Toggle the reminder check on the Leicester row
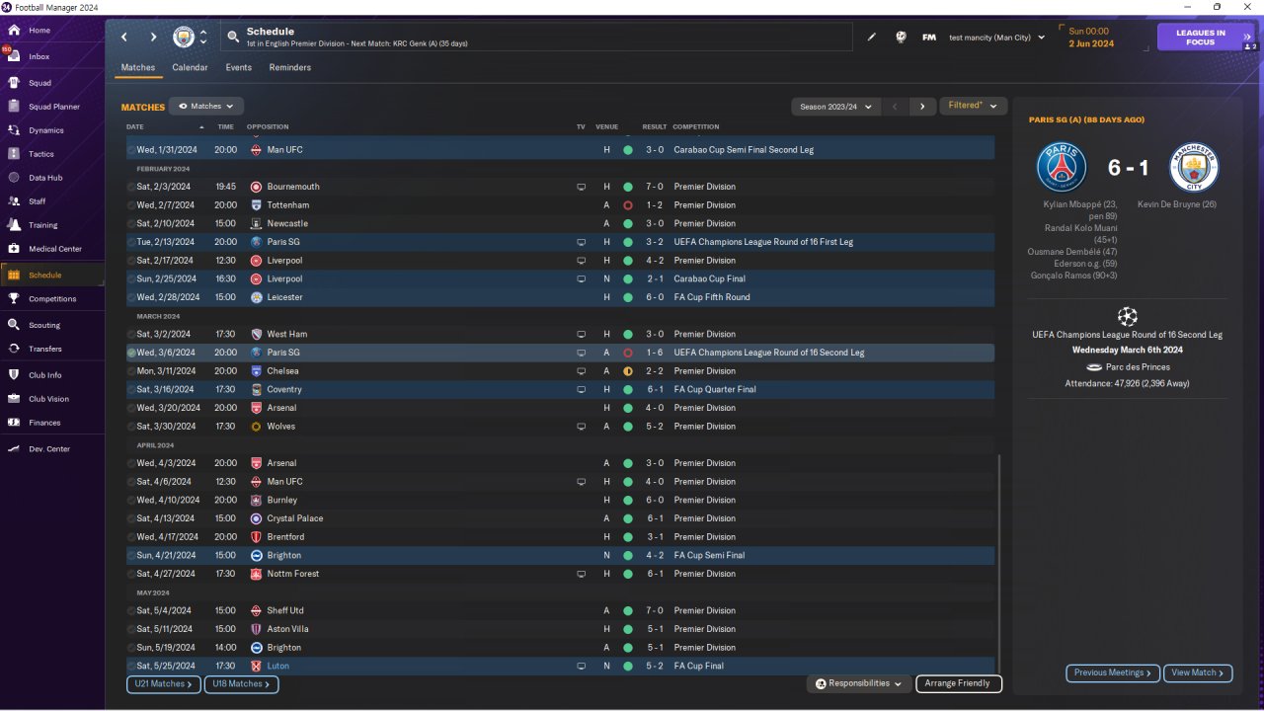Screen dimensions: 1264x711 [x=131, y=297]
